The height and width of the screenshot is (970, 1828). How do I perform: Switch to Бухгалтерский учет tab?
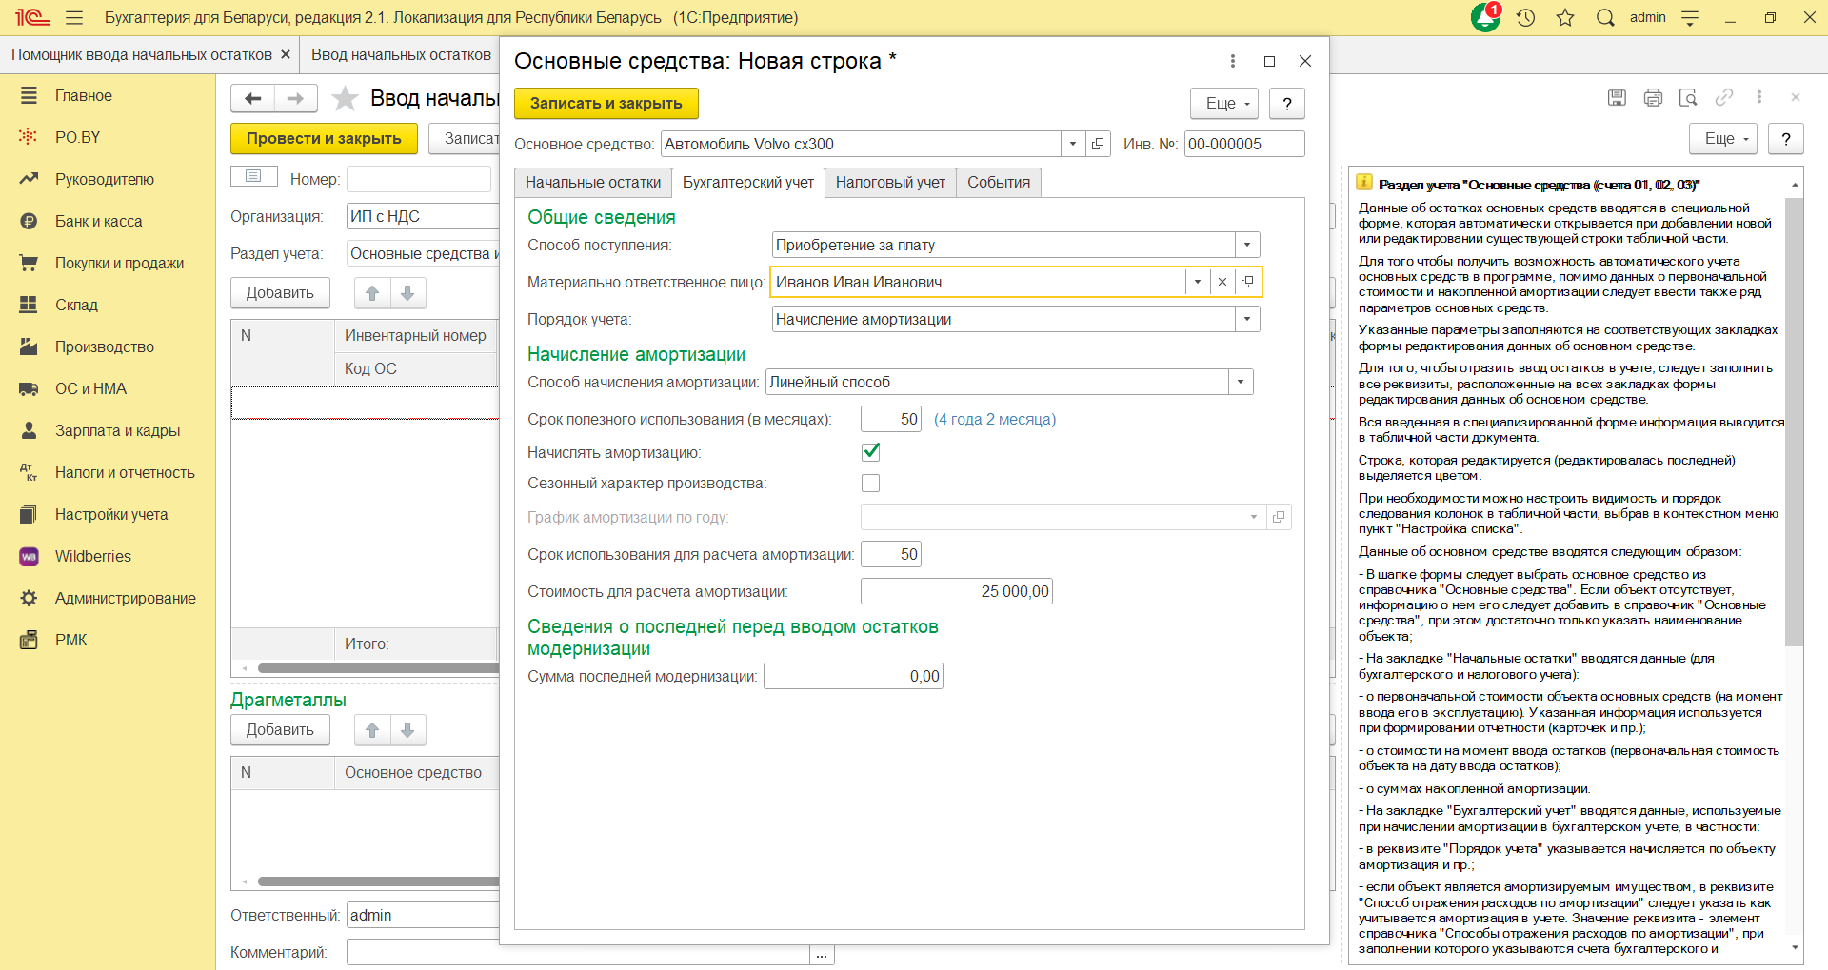tap(748, 182)
